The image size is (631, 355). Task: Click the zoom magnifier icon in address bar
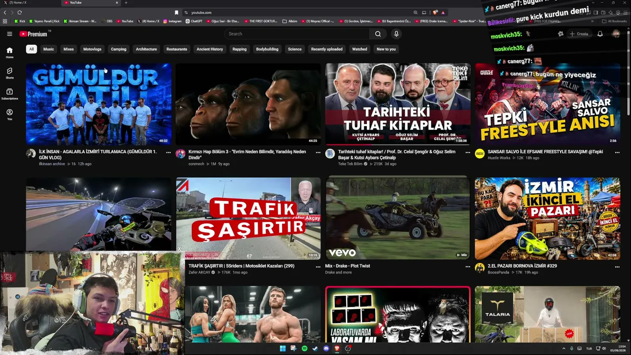click(416, 12)
